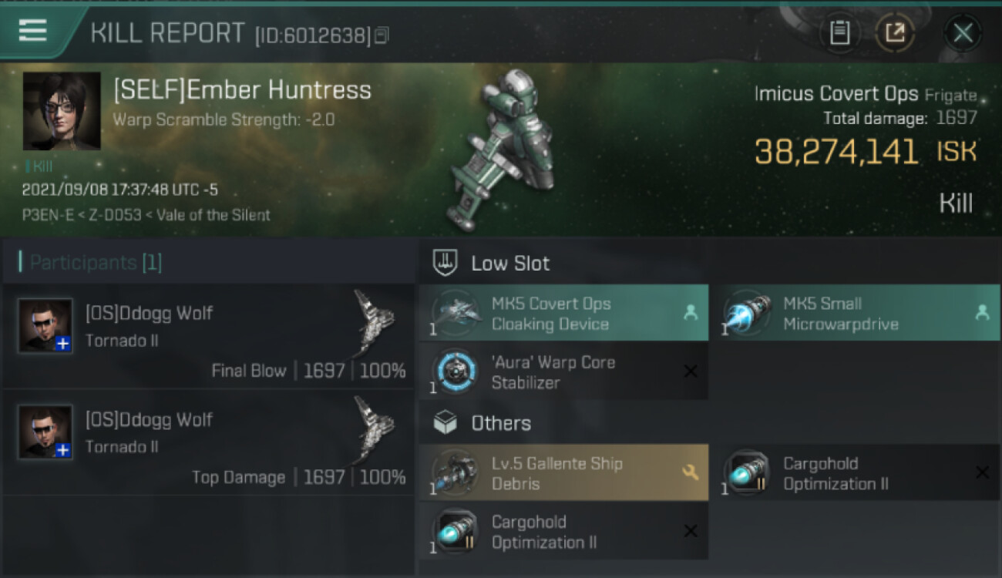Select 'Aura' Warp Core Stabilizer icon
Image resolution: width=1002 pixels, height=578 pixels.
[x=456, y=371]
